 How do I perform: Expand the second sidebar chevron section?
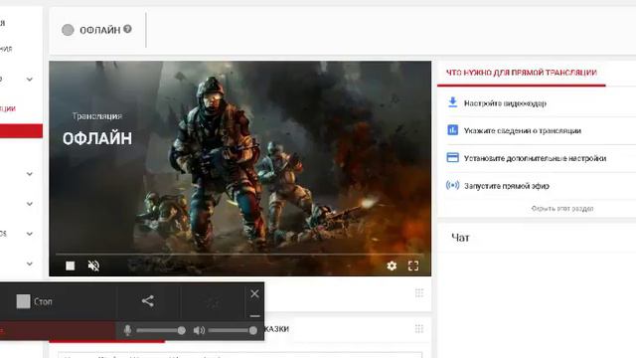click(30, 174)
